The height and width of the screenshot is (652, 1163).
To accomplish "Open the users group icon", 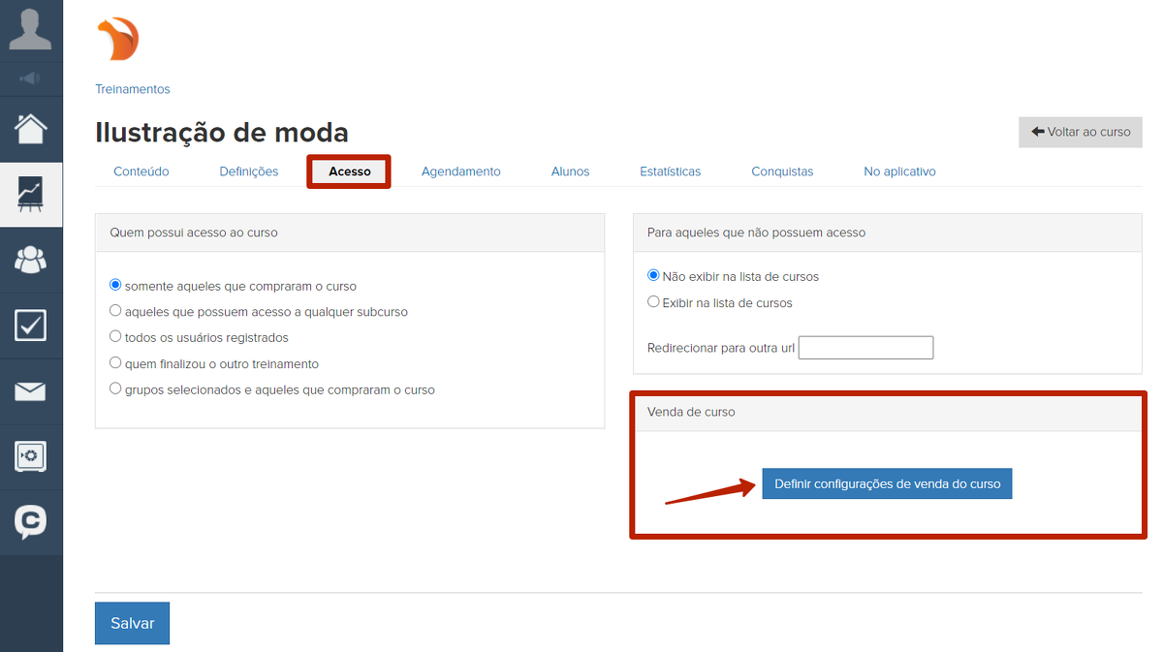I will [30, 260].
